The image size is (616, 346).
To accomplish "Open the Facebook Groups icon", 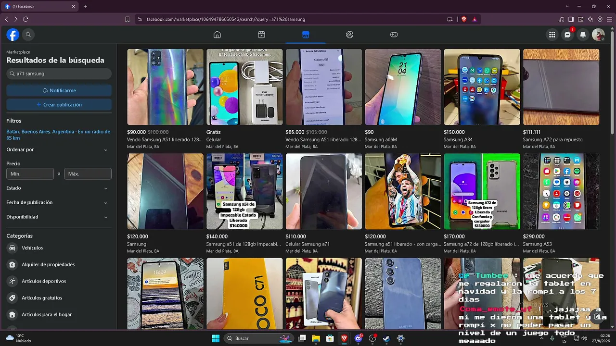I will click(x=350, y=35).
